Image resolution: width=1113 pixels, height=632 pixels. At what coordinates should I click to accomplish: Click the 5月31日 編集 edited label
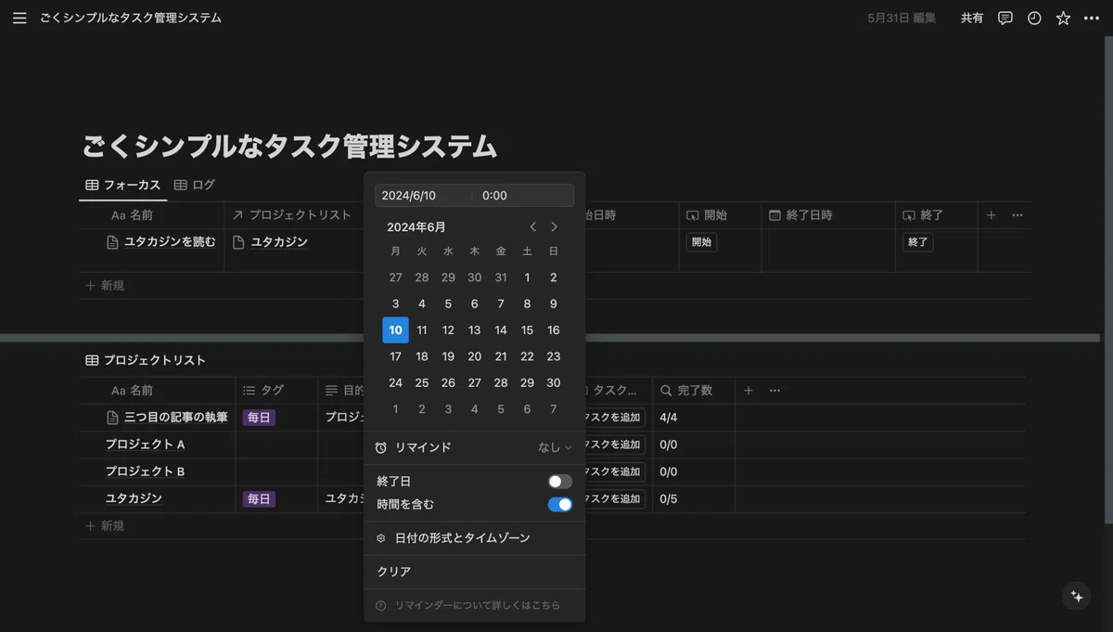[x=902, y=18]
